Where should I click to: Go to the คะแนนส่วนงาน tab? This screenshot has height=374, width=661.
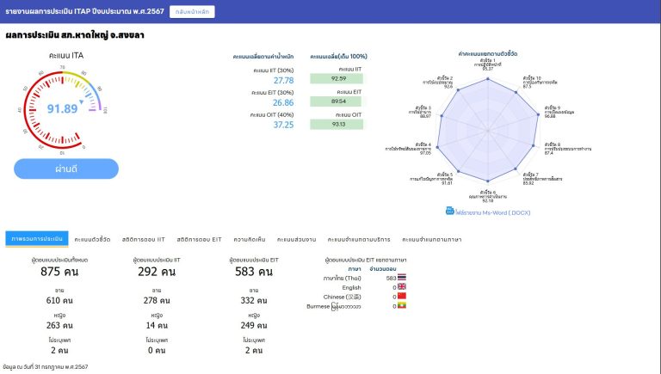tap(299, 239)
